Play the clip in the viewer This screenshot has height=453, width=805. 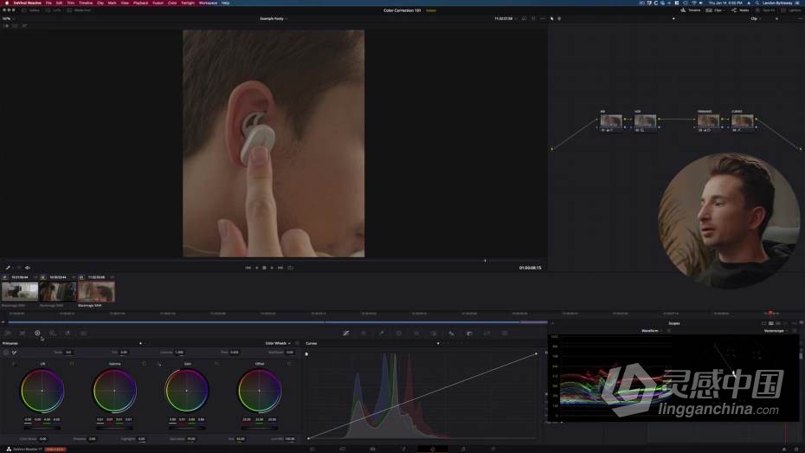coord(272,268)
